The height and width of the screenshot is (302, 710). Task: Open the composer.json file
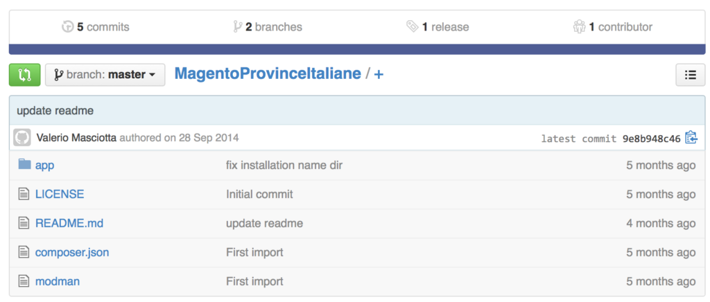[72, 252]
